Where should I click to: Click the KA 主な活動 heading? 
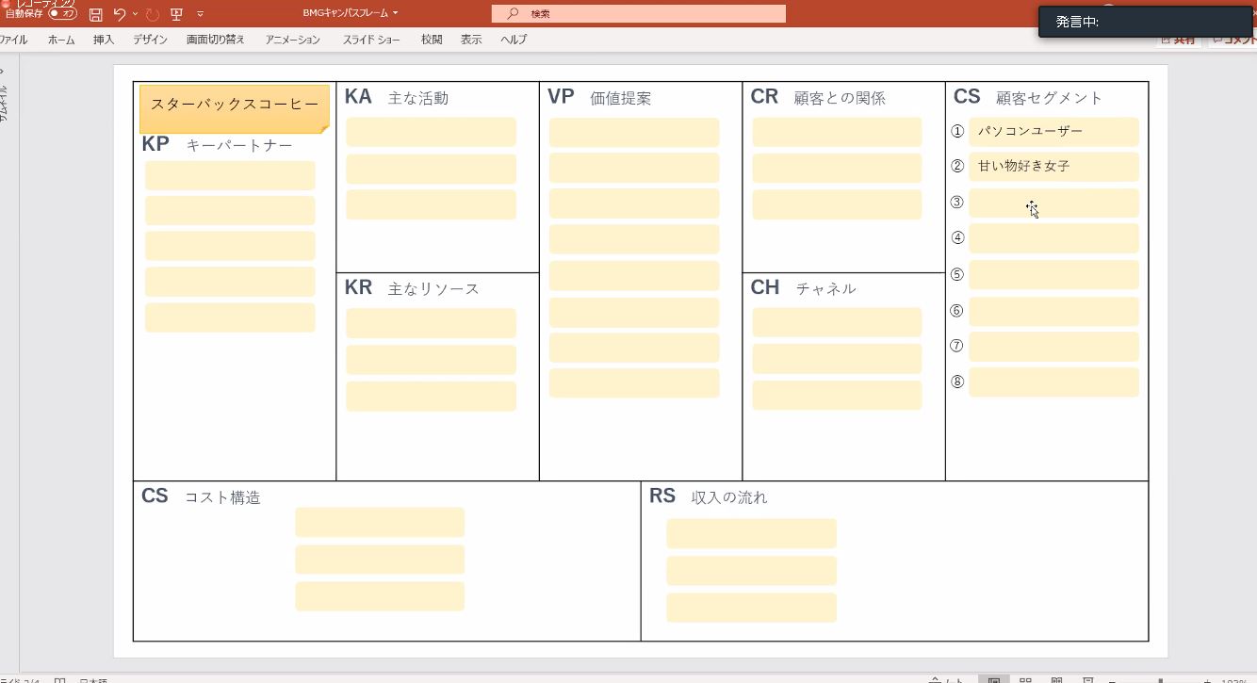click(x=396, y=97)
